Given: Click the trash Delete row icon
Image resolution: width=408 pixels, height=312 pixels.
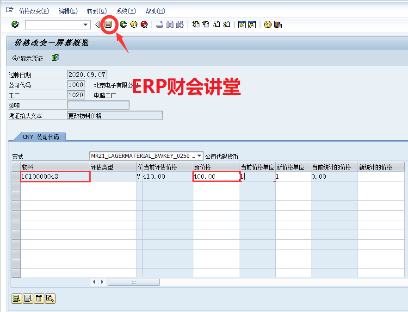Looking at the screenshot, I should [x=39, y=299].
